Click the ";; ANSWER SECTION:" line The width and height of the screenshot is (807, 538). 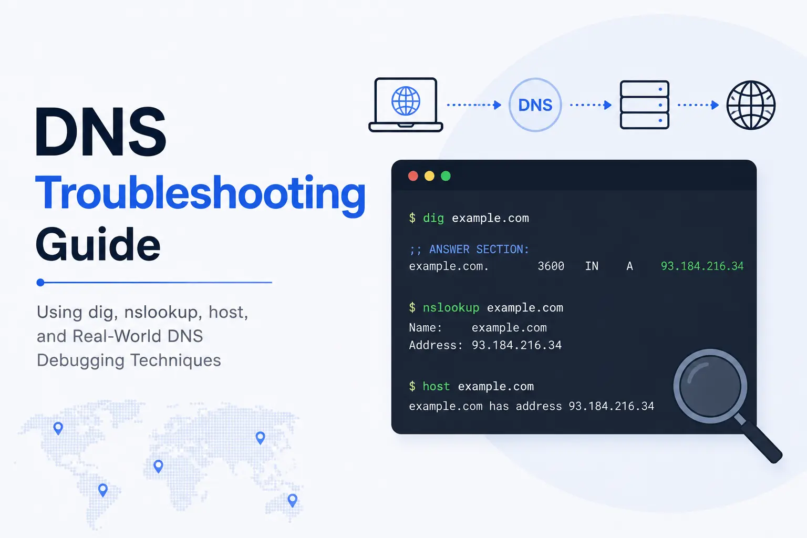tap(469, 250)
